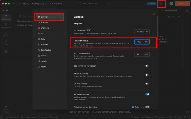Open the user avatar menu
The width and height of the screenshot is (191, 119).
tap(171, 4)
